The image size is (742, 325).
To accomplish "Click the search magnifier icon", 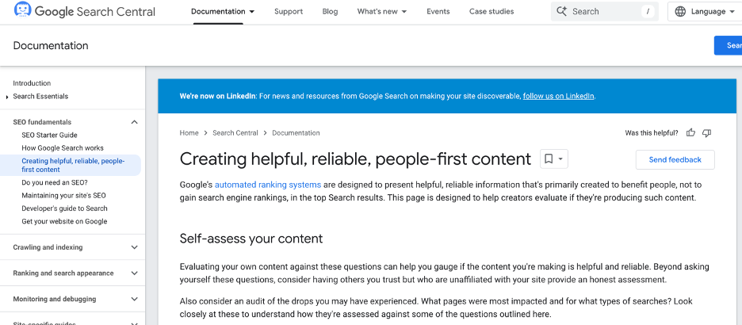I will pos(562,12).
